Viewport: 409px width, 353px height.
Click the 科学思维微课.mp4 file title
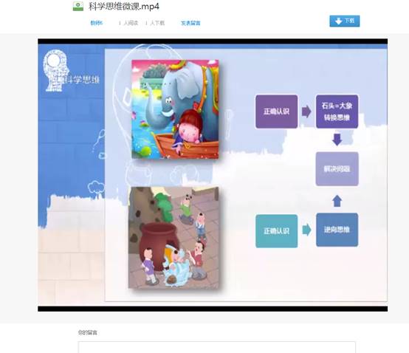[124, 6]
